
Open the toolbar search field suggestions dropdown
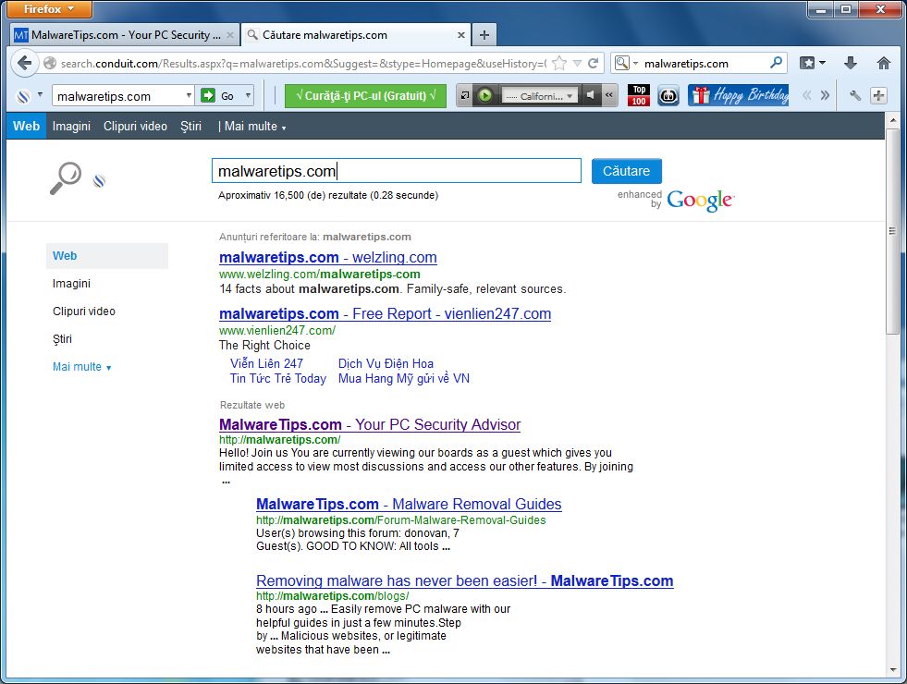coord(190,95)
